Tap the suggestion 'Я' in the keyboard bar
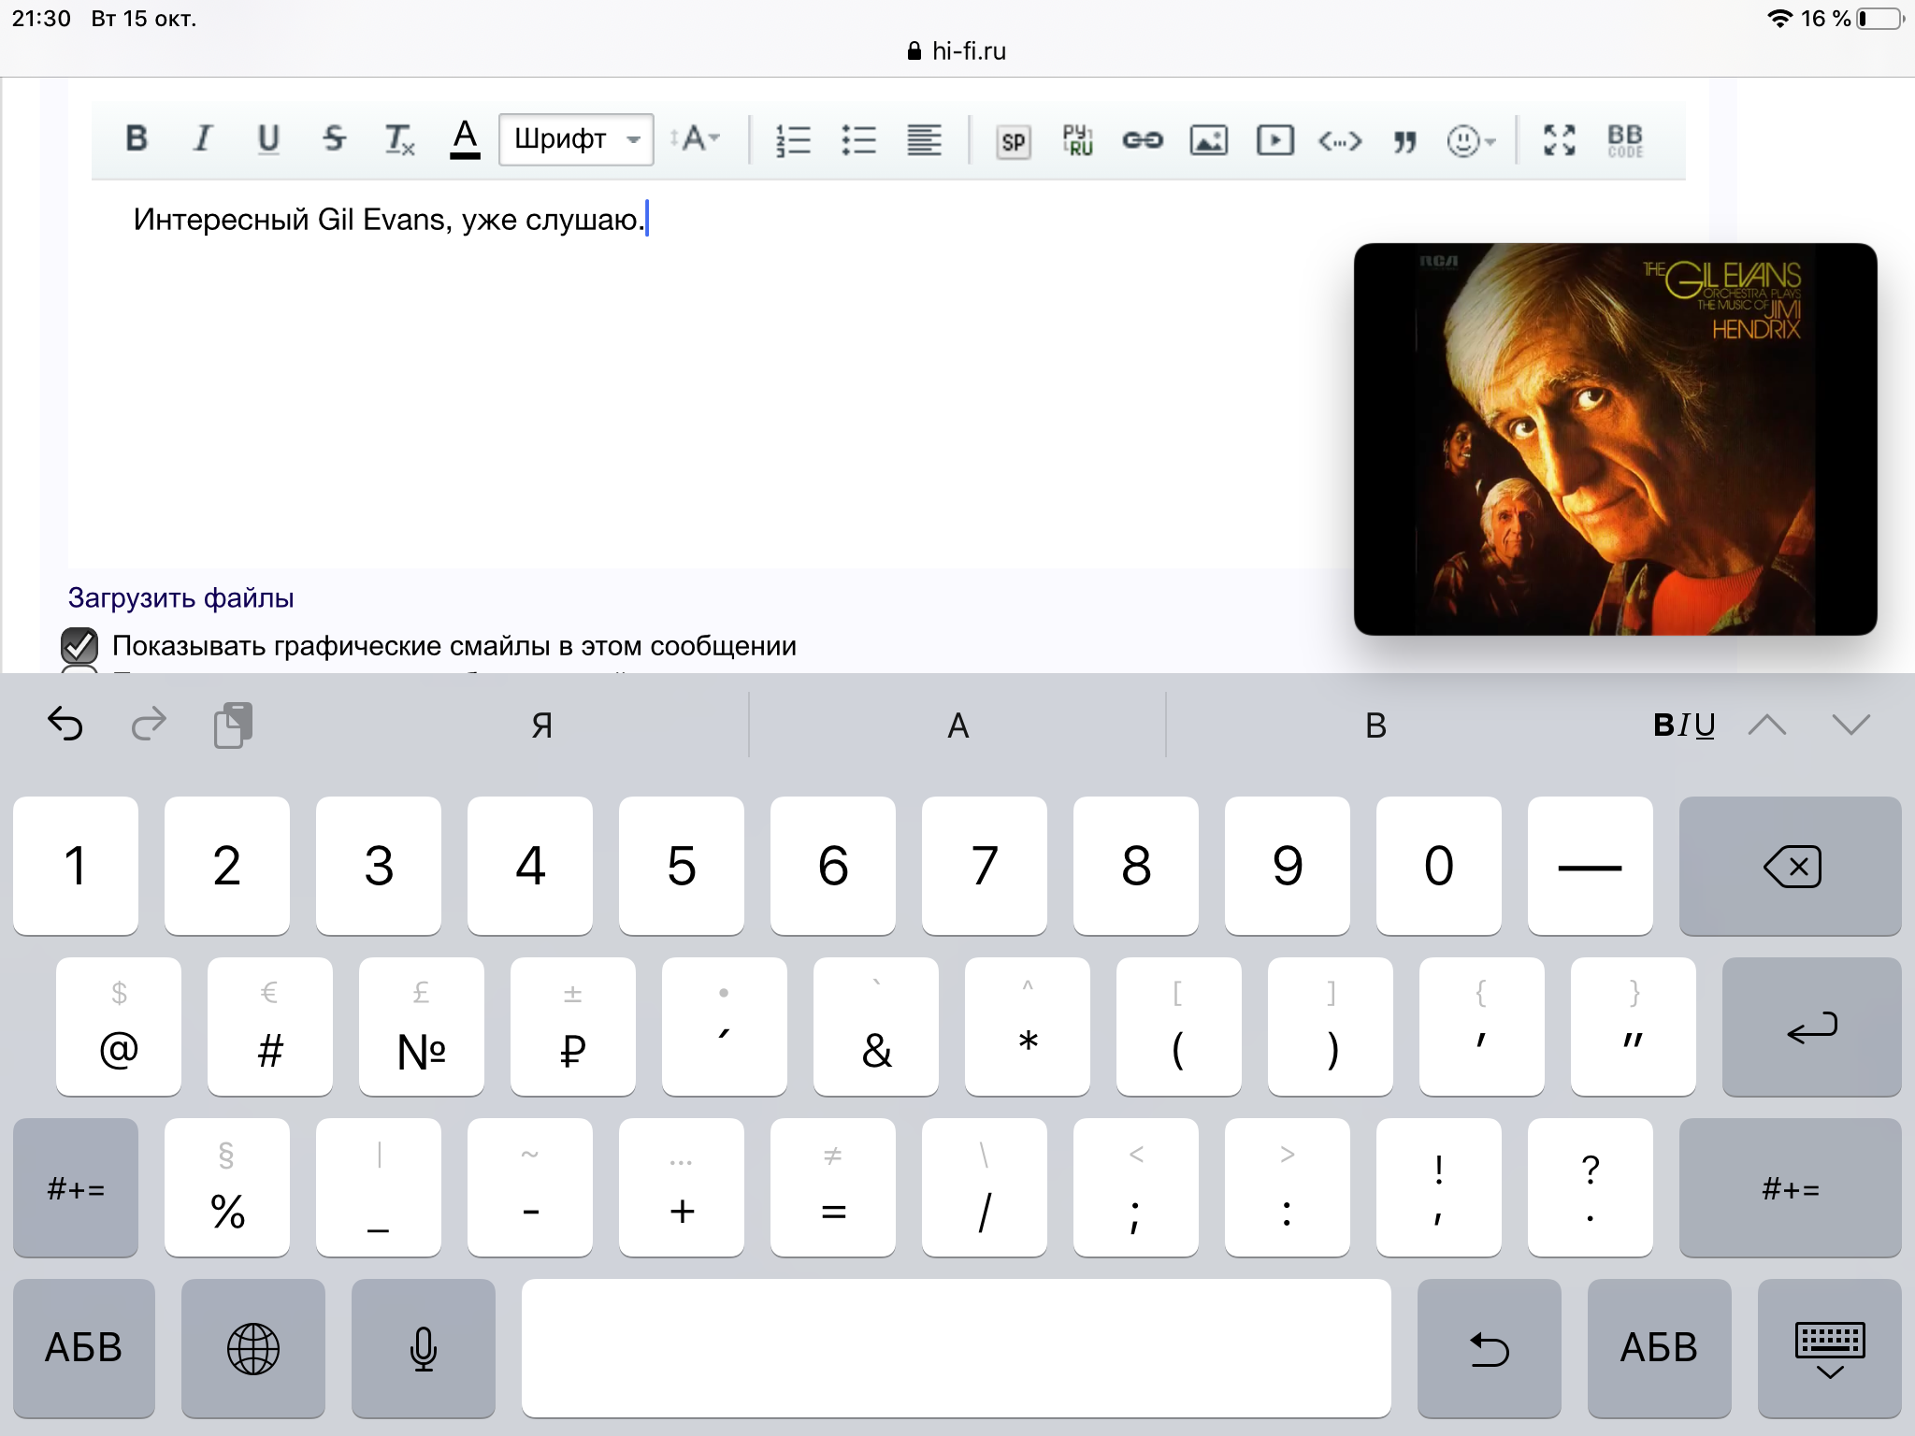This screenshot has height=1436, width=1915. (541, 725)
